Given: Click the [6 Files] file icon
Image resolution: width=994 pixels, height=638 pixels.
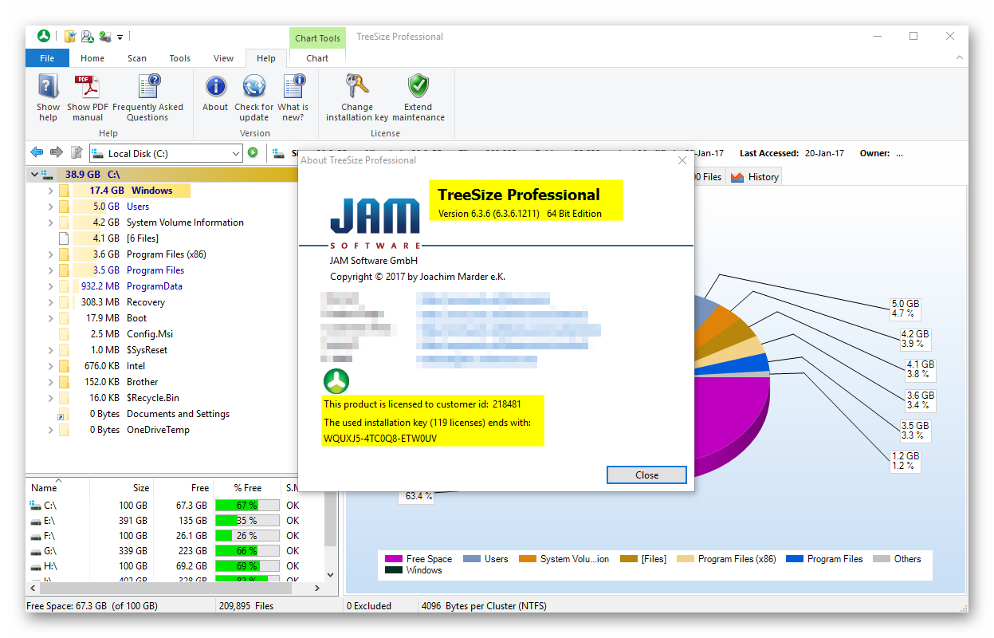Looking at the screenshot, I should click(x=64, y=238).
